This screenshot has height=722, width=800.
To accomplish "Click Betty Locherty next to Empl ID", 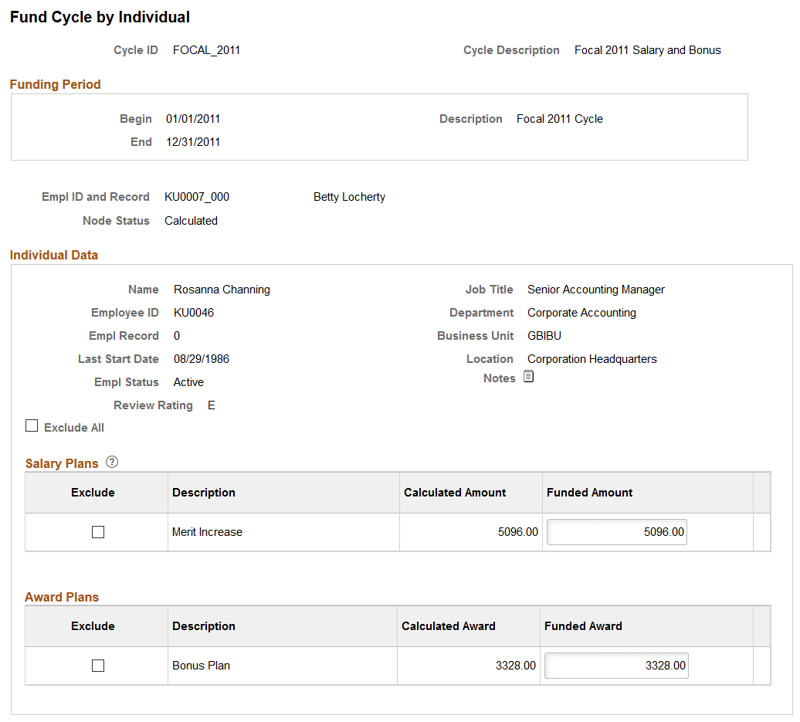I will pyautogui.click(x=349, y=197).
